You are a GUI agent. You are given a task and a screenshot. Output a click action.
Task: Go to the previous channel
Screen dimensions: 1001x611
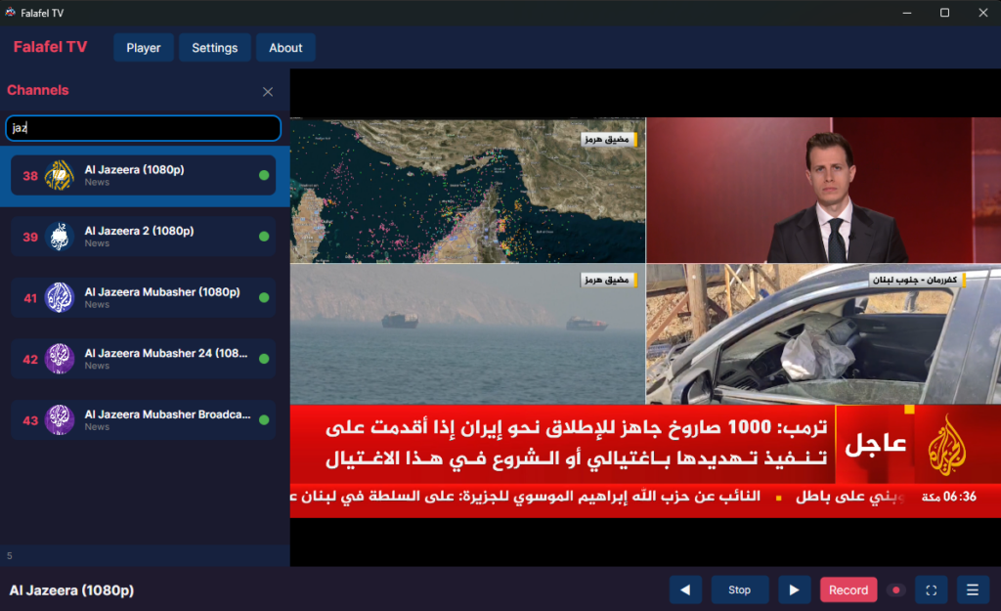point(685,589)
